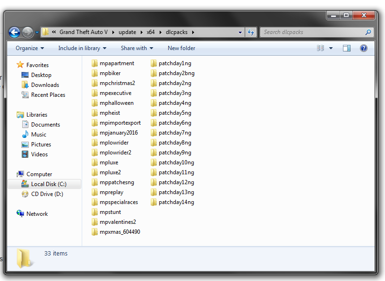Create a New folder

pos(181,48)
